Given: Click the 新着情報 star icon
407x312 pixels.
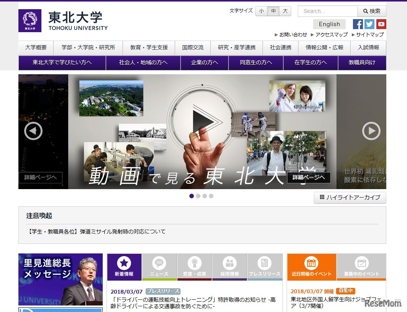Looking at the screenshot, I should [x=124, y=263].
